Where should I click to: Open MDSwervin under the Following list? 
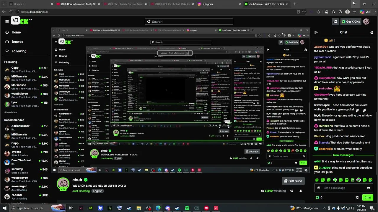(26, 78)
